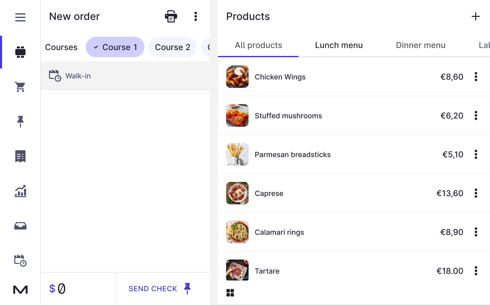Open the New order overflow menu
Viewport: 490px width, 305px height.
[x=195, y=16]
